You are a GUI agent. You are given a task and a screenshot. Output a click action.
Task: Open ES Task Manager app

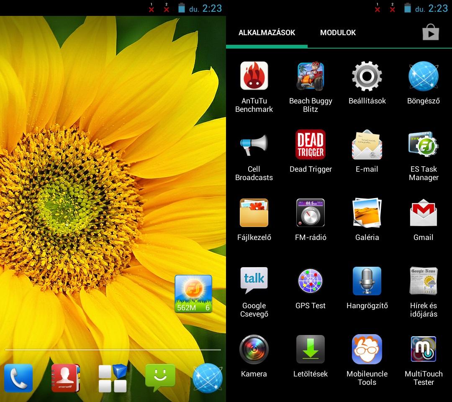424,144
